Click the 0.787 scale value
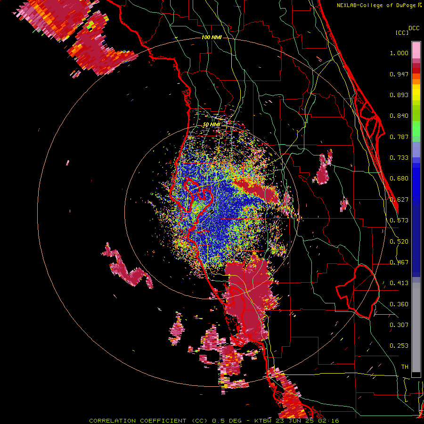The image size is (424, 424). (x=399, y=137)
